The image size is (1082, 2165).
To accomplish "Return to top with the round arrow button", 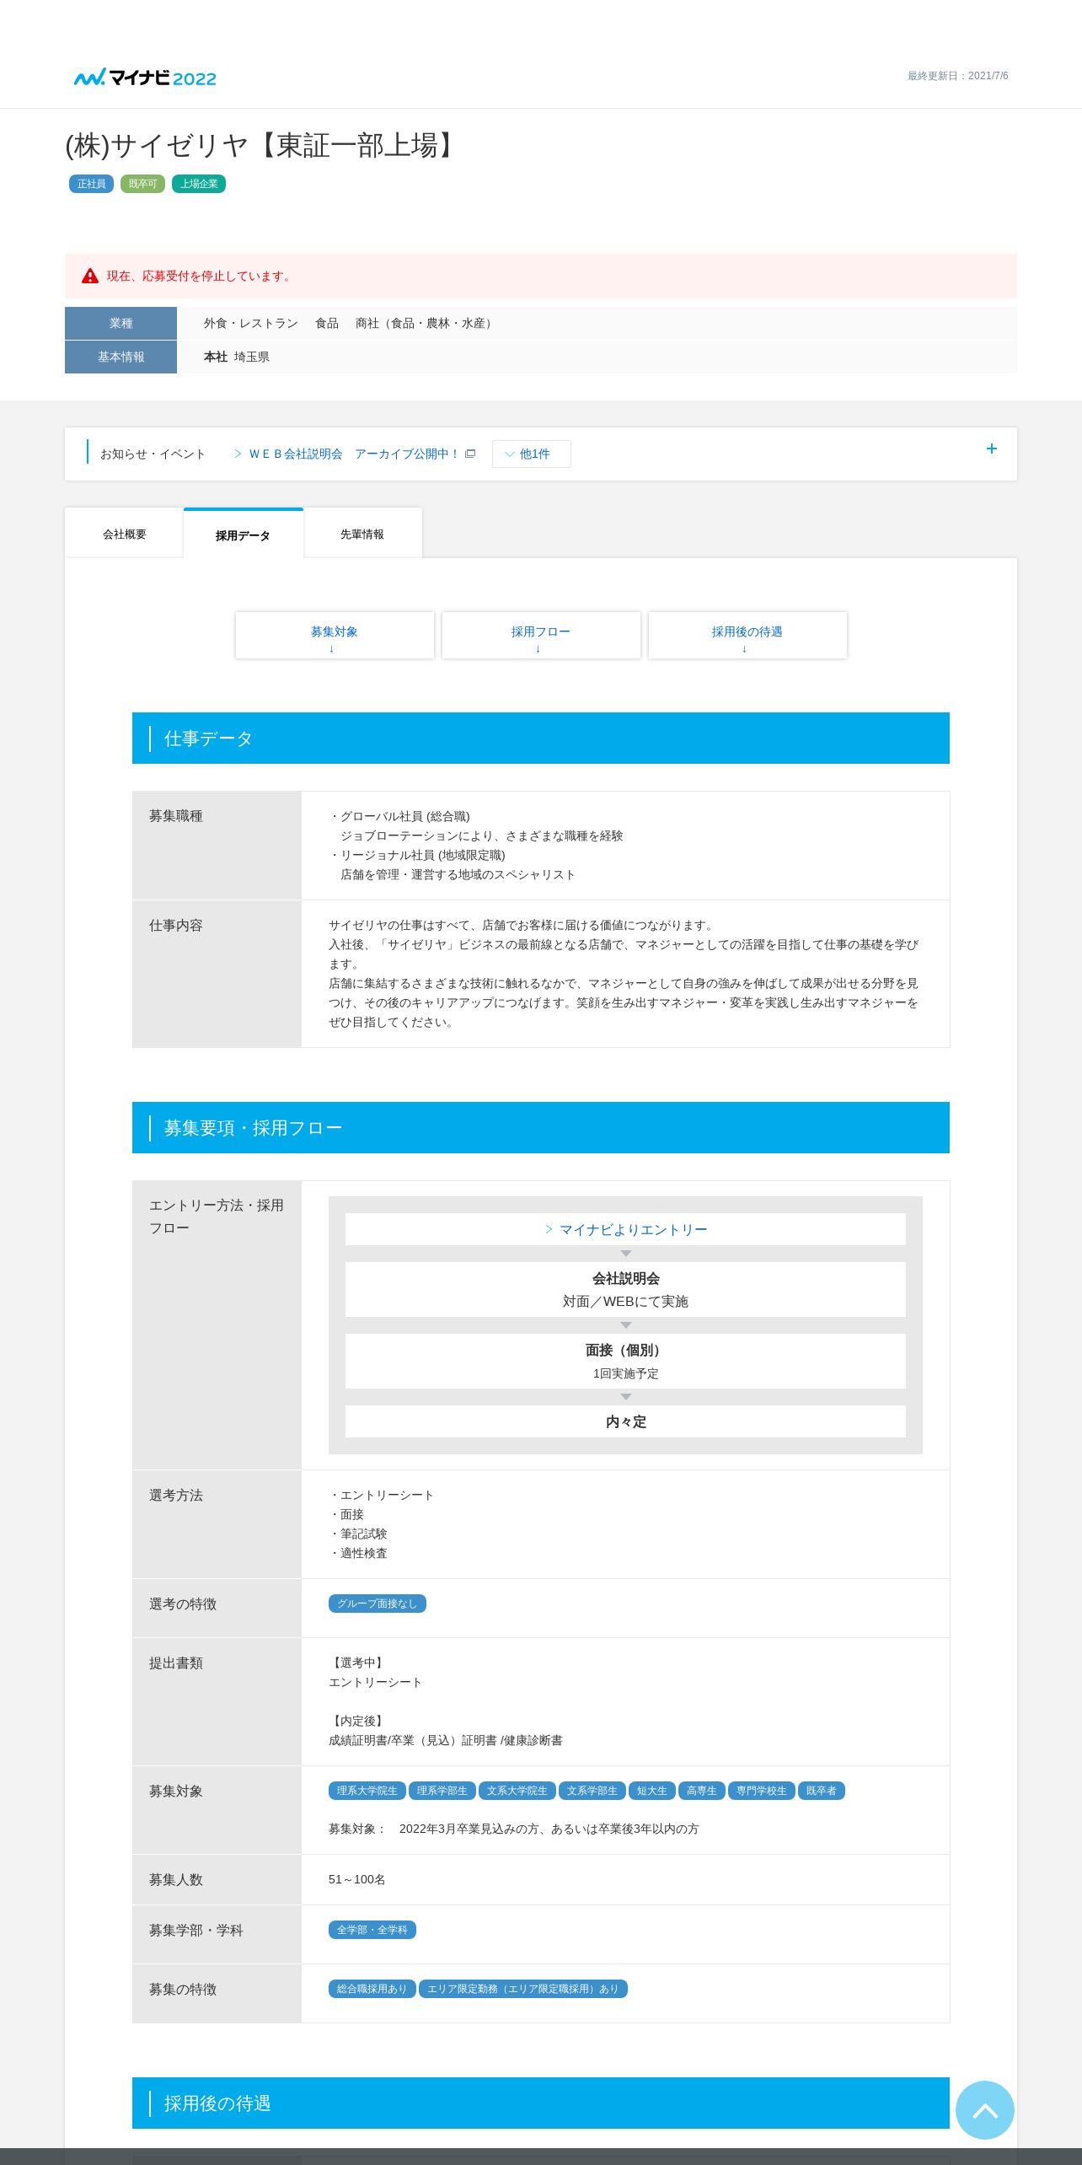I will [984, 2109].
